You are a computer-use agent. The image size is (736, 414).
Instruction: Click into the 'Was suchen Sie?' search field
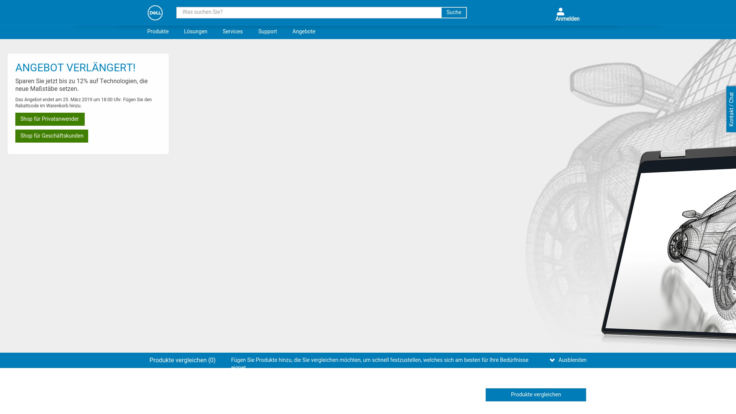[x=309, y=13]
